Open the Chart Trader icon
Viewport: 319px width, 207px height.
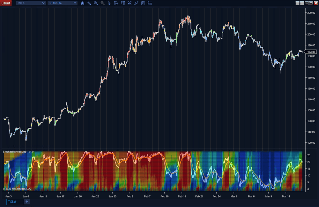(122, 3)
